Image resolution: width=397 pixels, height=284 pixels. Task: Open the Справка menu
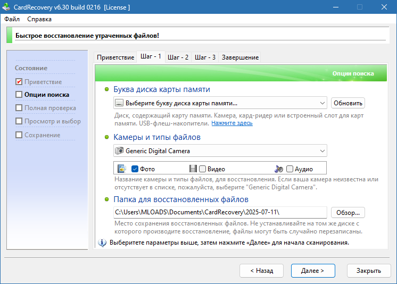(x=39, y=19)
